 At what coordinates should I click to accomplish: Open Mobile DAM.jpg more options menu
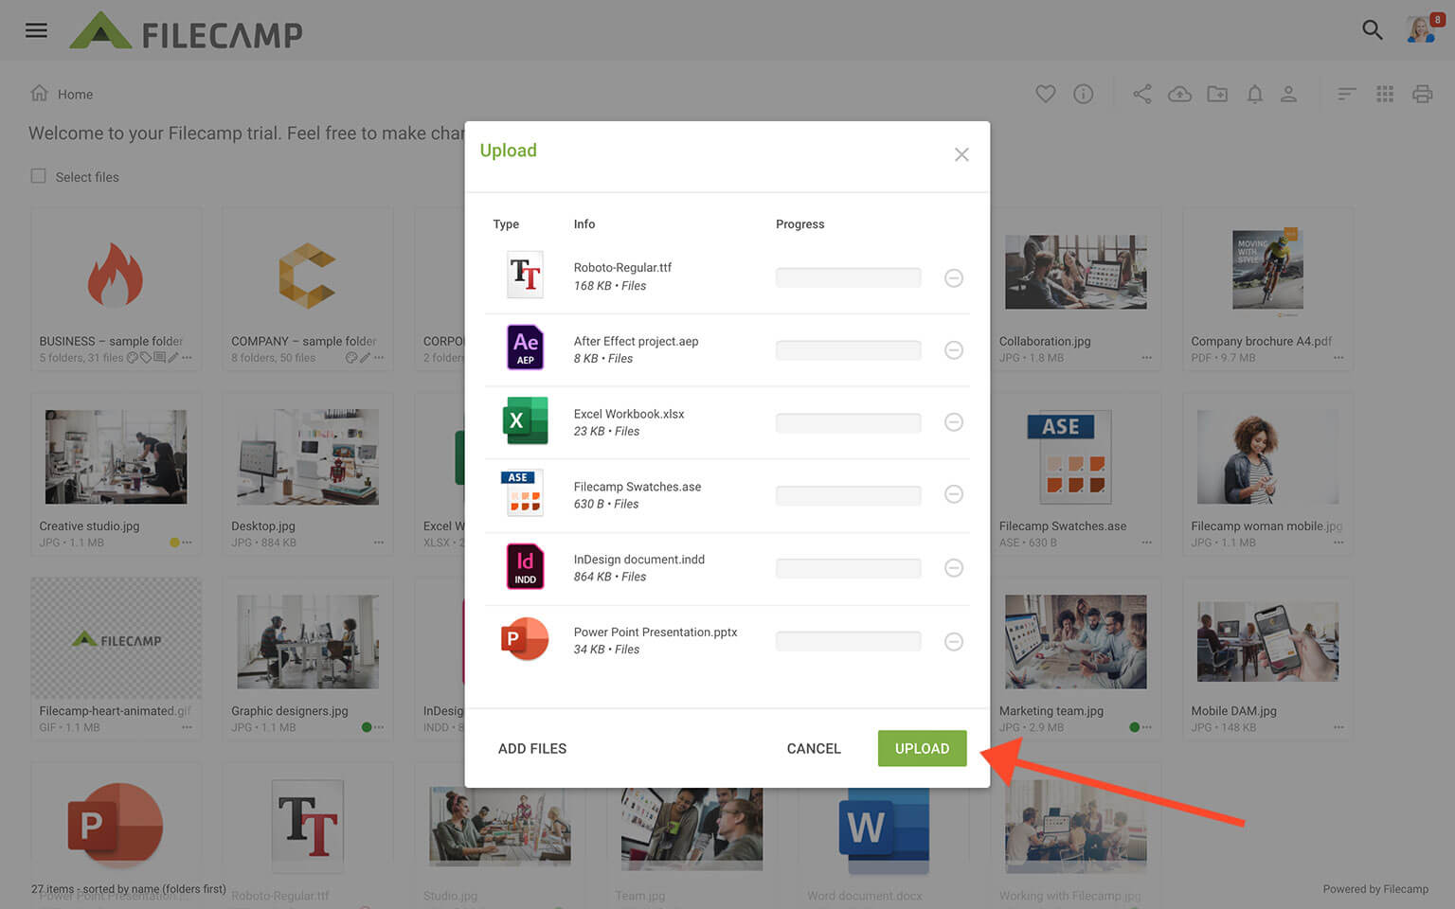tap(1338, 727)
